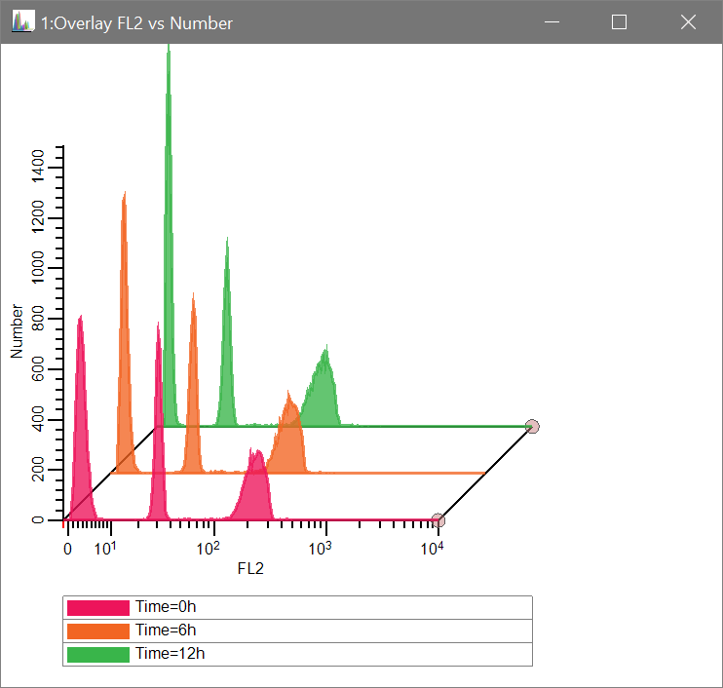Click the window title 'Overlay FL2 vs Number'
The height and width of the screenshot is (688, 723).
pos(136,22)
